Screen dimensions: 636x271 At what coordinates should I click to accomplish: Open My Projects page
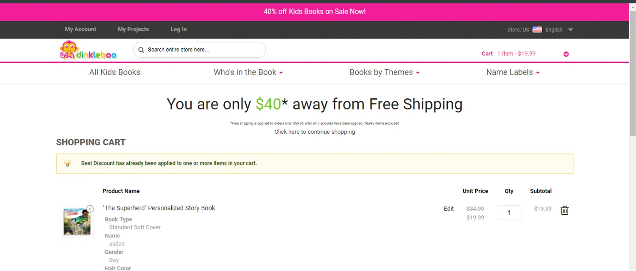(x=133, y=29)
